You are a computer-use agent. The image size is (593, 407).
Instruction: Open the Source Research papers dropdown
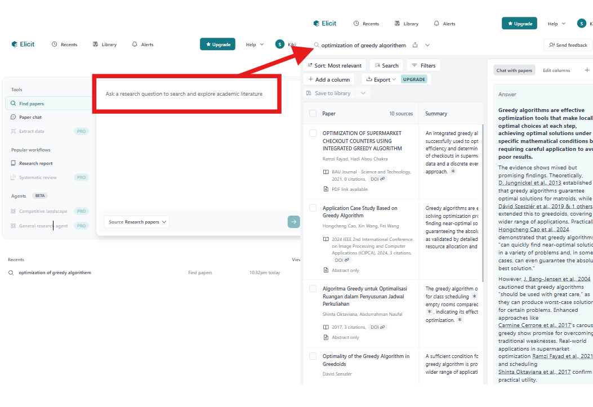136,222
